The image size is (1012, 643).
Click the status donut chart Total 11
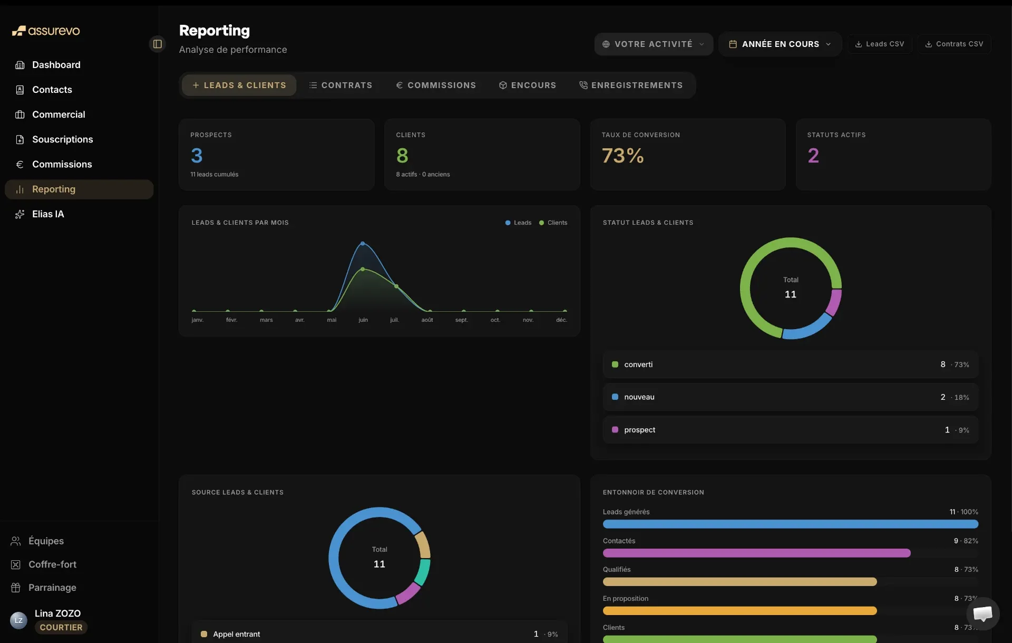[x=791, y=288]
